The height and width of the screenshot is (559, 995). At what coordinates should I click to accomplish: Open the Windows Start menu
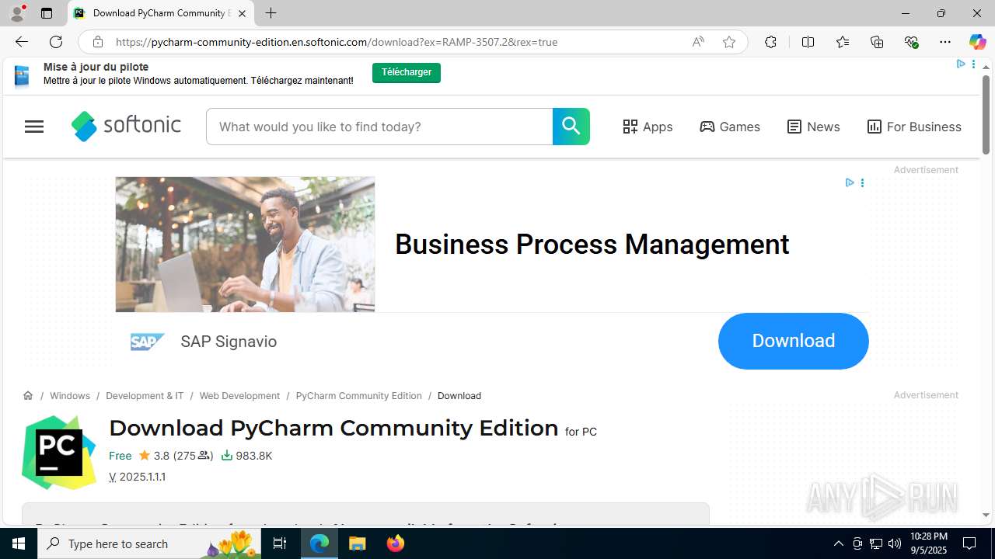[19, 543]
